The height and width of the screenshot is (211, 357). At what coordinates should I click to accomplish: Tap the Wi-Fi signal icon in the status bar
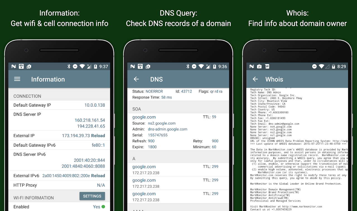point(82,66)
